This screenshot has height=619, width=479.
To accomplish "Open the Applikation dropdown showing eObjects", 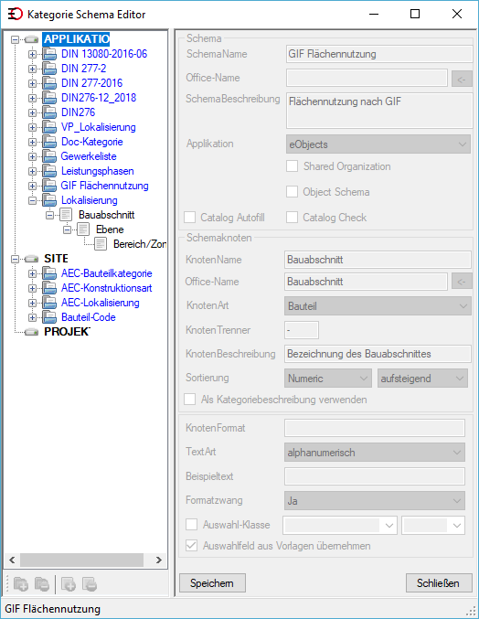I will click(378, 144).
